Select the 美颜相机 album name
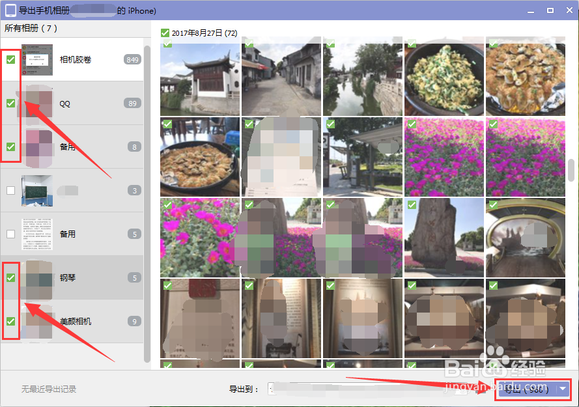 point(76,321)
